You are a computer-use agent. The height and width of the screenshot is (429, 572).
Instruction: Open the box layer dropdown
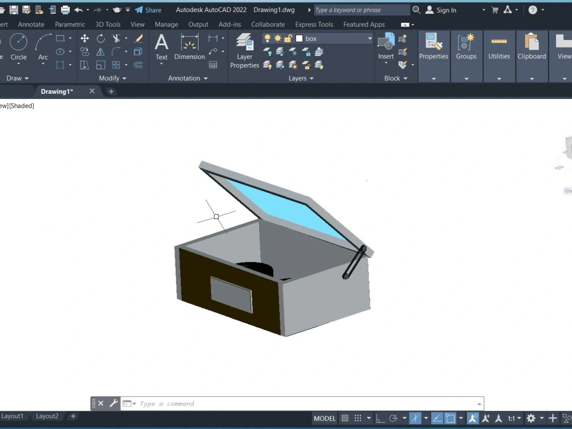[x=369, y=38]
